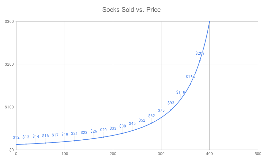Select the $26 data label
Image resolution: width=264 pixels, height=158 pixels.
94,131
